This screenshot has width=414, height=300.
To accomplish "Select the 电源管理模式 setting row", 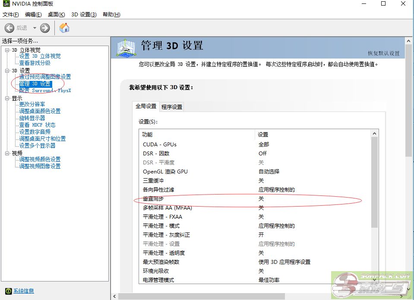I will [x=158, y=280].
